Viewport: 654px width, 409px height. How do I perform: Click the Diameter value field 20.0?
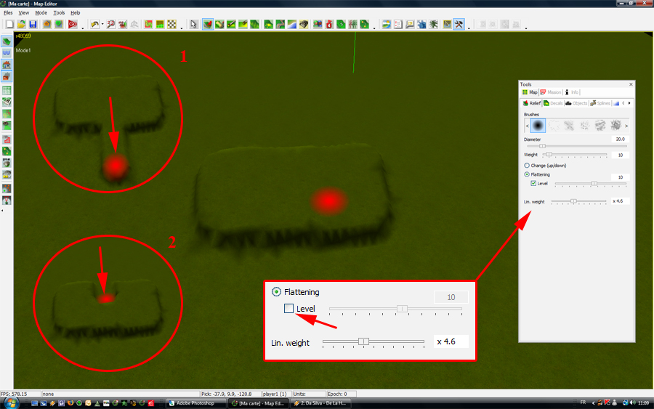621,139
